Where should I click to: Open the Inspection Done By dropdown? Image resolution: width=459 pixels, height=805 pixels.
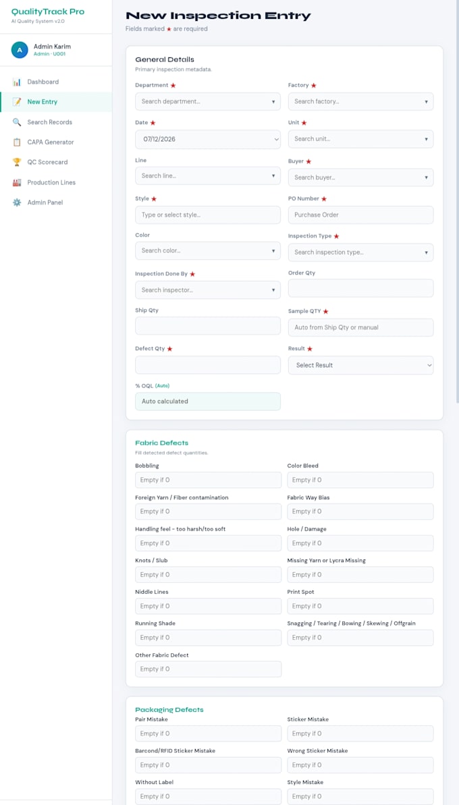(x=208, y=290)
